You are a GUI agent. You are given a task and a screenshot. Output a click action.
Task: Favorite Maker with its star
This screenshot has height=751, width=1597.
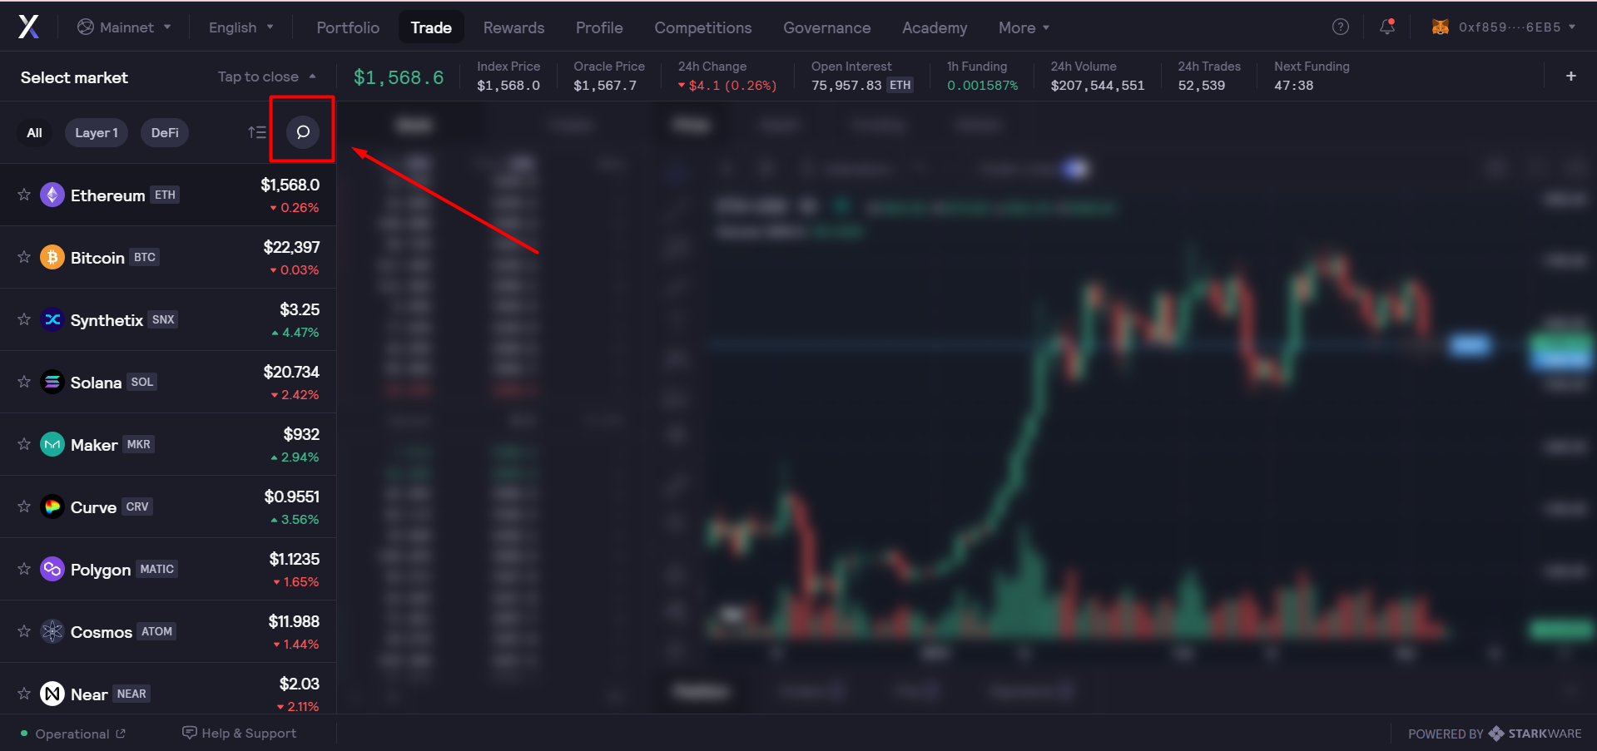[x=24, y=444]
